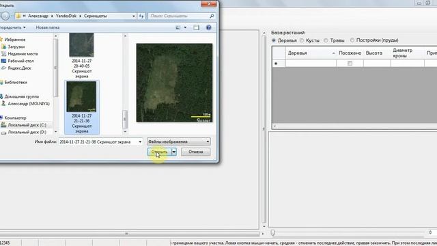
Task: Open Домашняя группа in navigation pane
Action: click(21, 96)
